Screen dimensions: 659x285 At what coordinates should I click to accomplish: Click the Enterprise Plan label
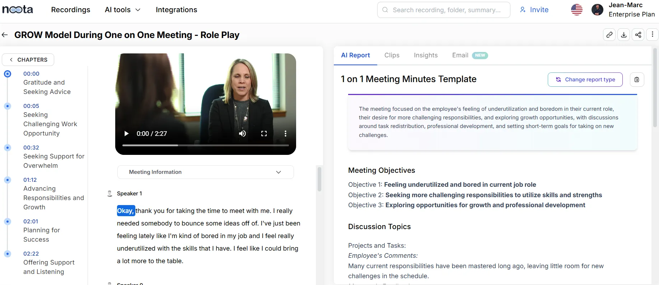point(632,14)
